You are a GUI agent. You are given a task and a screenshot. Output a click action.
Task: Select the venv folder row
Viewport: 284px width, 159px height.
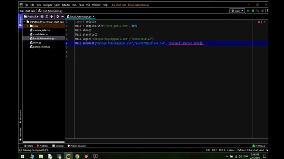[43, 26]
